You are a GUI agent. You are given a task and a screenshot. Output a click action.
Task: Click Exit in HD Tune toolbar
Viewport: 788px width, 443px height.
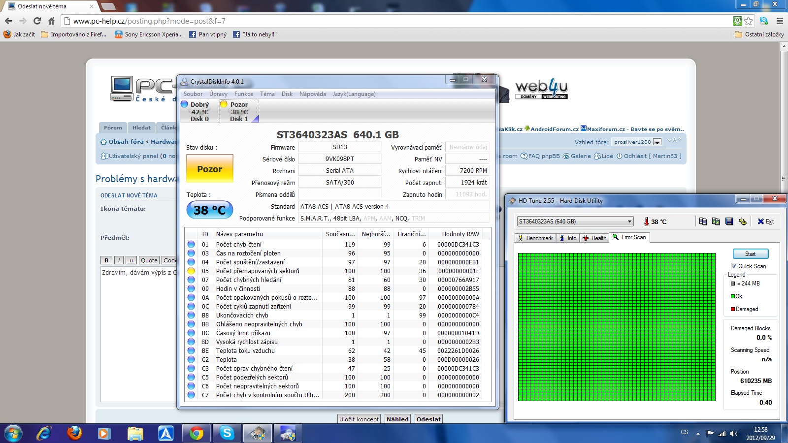765,221
